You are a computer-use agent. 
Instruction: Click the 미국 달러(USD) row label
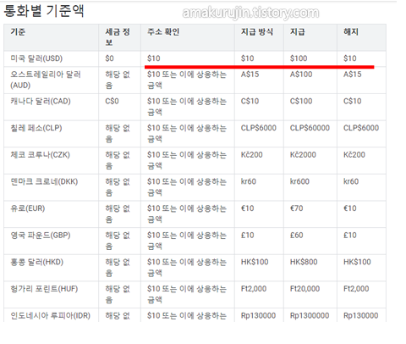[x=36, y=58]
